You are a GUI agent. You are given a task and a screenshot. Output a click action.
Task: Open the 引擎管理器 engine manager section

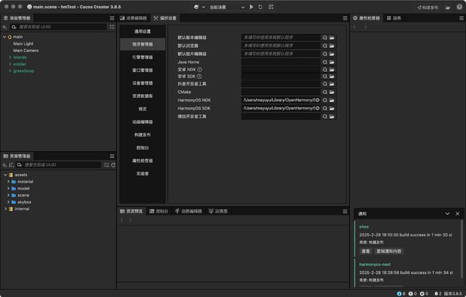[x=143, y=57]
